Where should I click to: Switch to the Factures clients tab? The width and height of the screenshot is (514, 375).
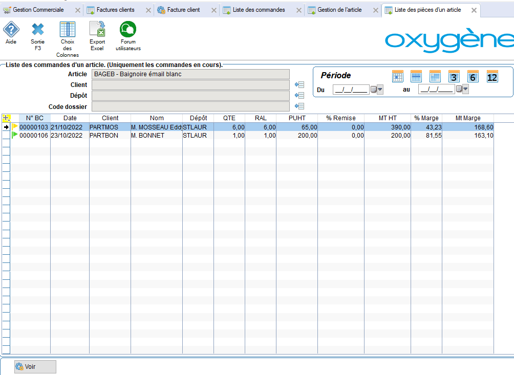click(x=115, y=10)
